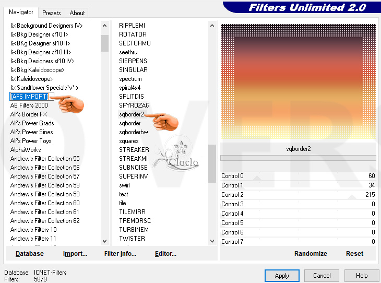The width and height of the screenshot is (381, 283).
Task: Randomize the filter controls
Action: pyautogui.click(x=311, y=254)
